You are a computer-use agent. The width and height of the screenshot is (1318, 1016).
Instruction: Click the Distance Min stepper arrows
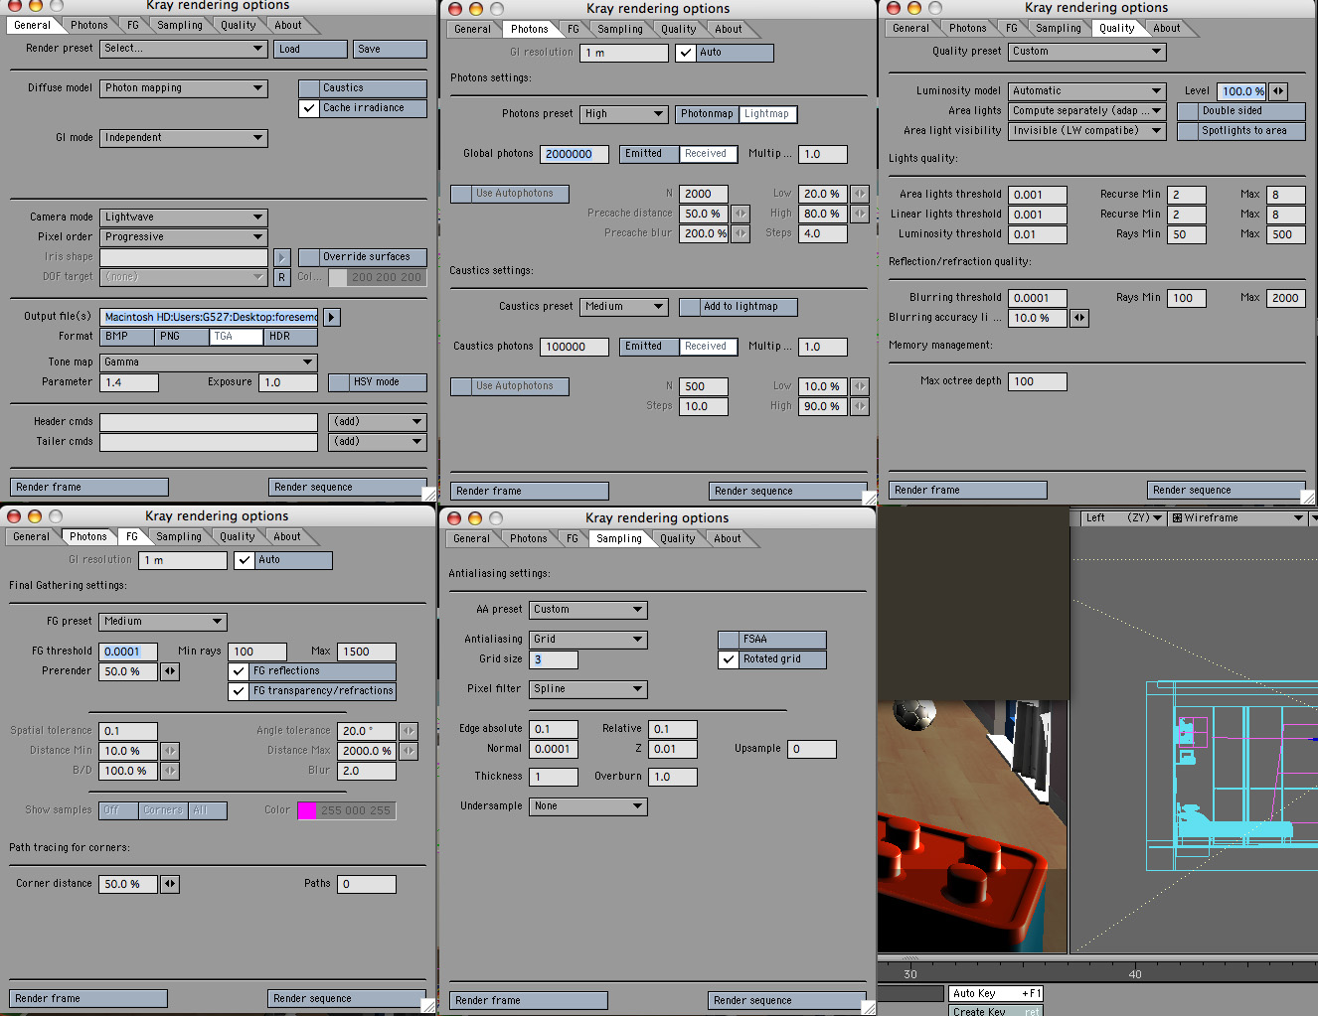click(x=171, y=751)
